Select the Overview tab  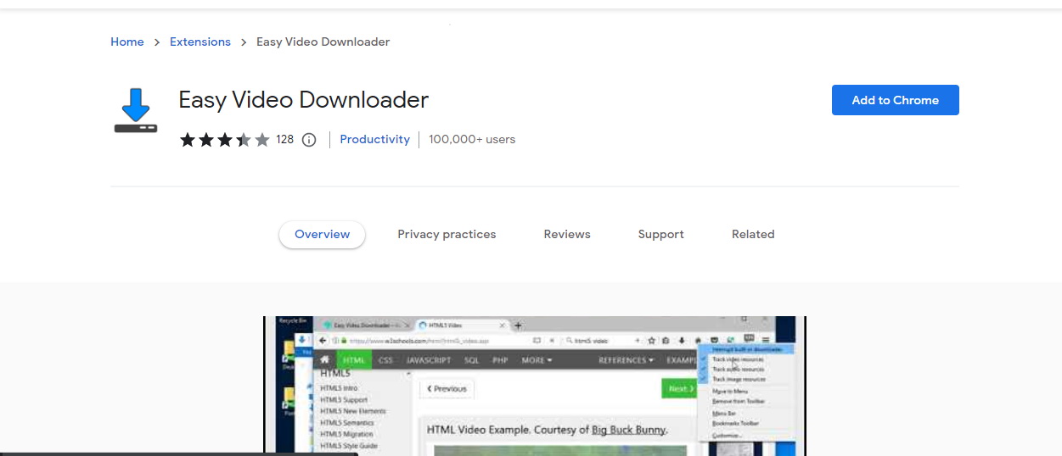(323, 235)
